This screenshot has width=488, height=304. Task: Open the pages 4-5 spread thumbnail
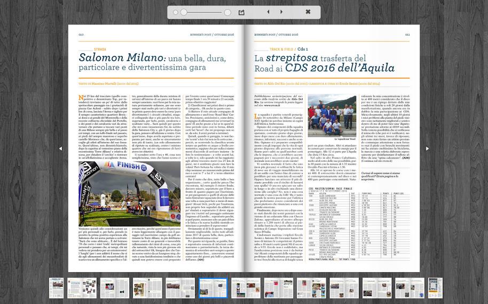115,288
